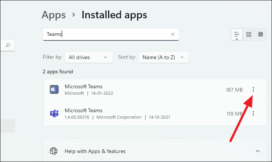This screenshot has width=272, height=162.
Task: Click the Installed apps heading
Action: coord(114,15)
